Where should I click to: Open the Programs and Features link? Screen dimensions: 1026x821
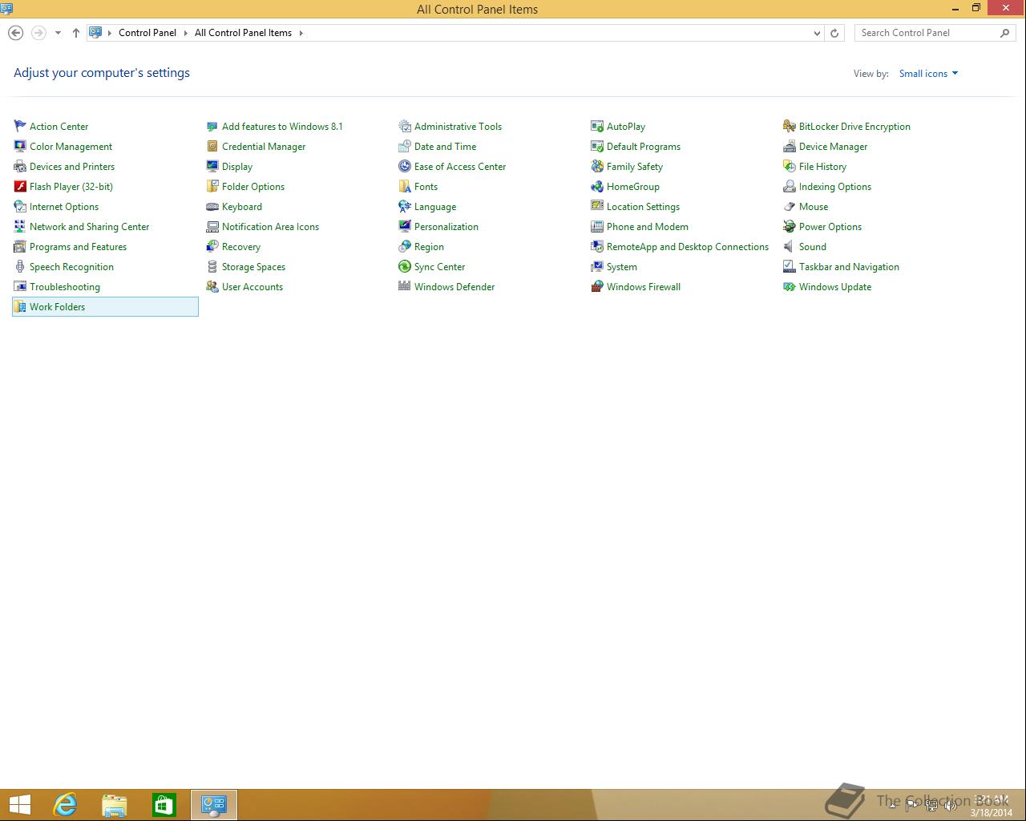(x=78, y=247)
